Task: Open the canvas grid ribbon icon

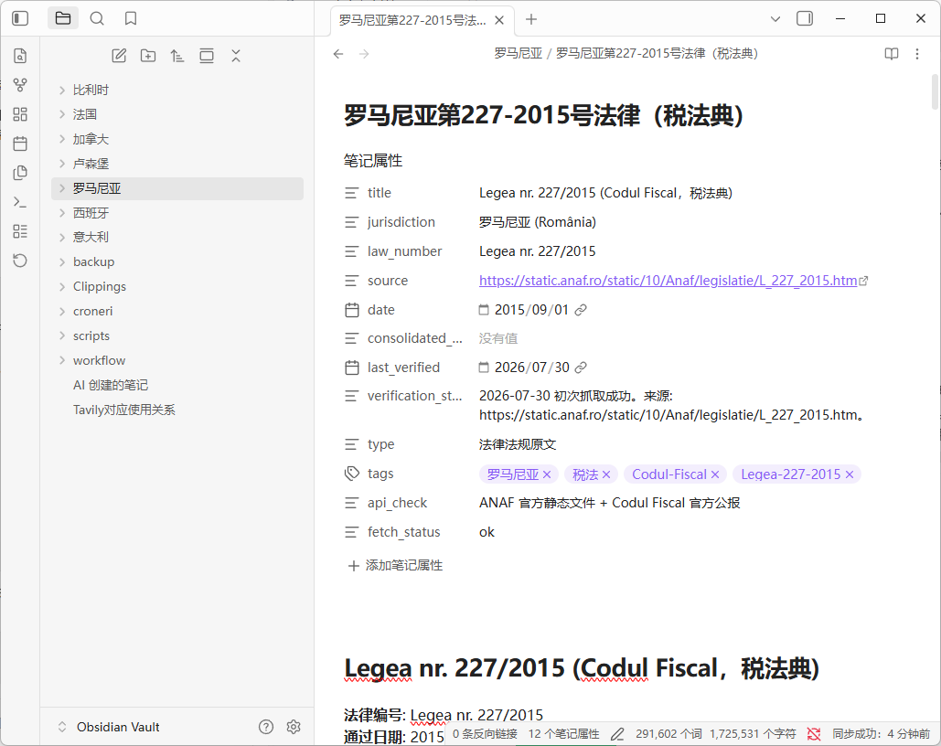Action: tap(20, 114)
